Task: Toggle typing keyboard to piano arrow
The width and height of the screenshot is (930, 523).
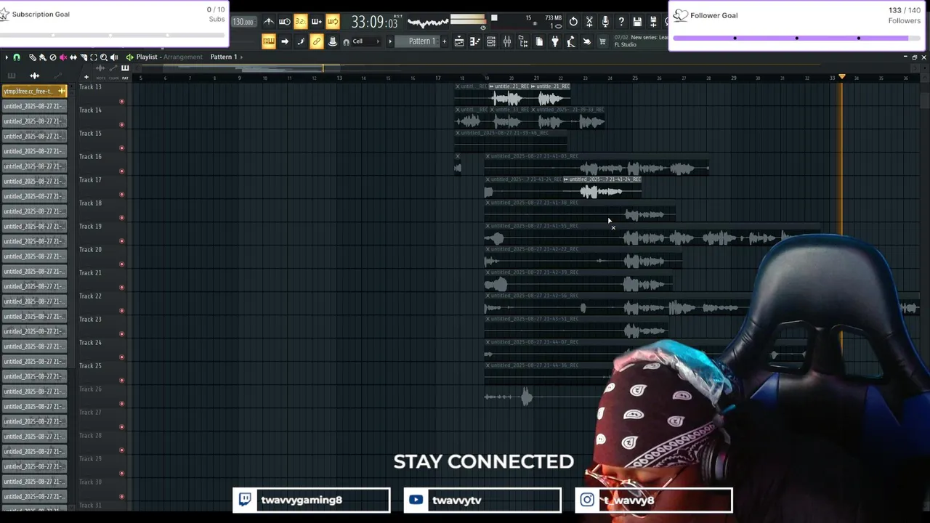Action: click(x=285, y=41)
